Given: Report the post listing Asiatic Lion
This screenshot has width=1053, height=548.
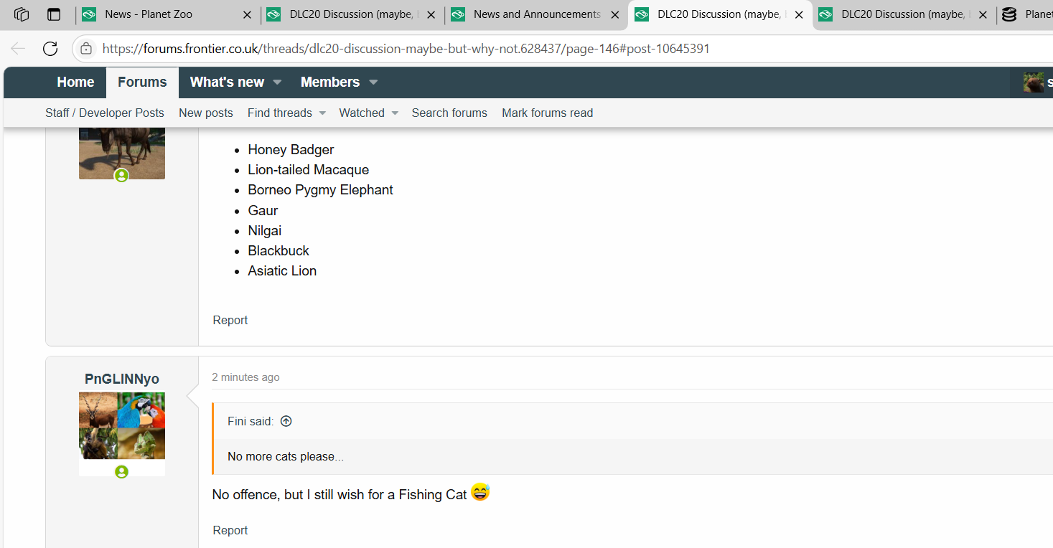Looking at the screenshot, I should (x=230, y=320).
